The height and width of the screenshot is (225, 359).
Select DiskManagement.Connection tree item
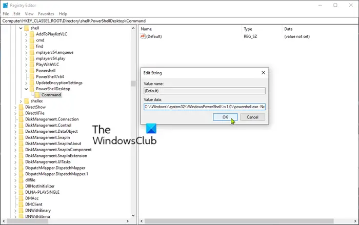tap(52, 119)
